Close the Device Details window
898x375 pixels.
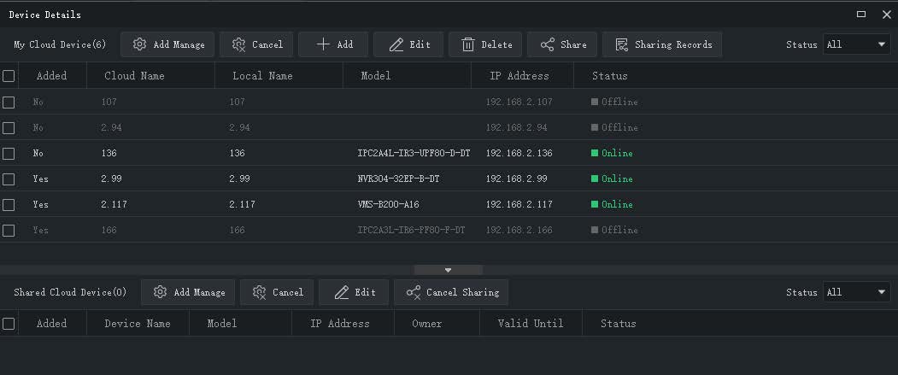886,15
